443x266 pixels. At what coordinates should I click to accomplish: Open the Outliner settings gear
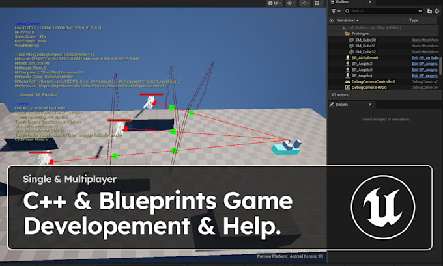tap(437, 11)
